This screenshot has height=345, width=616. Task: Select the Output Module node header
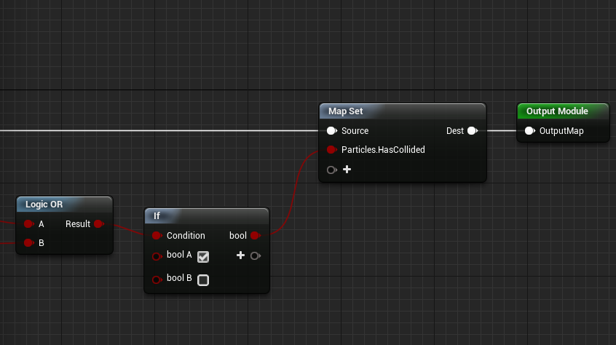[564, 111]
